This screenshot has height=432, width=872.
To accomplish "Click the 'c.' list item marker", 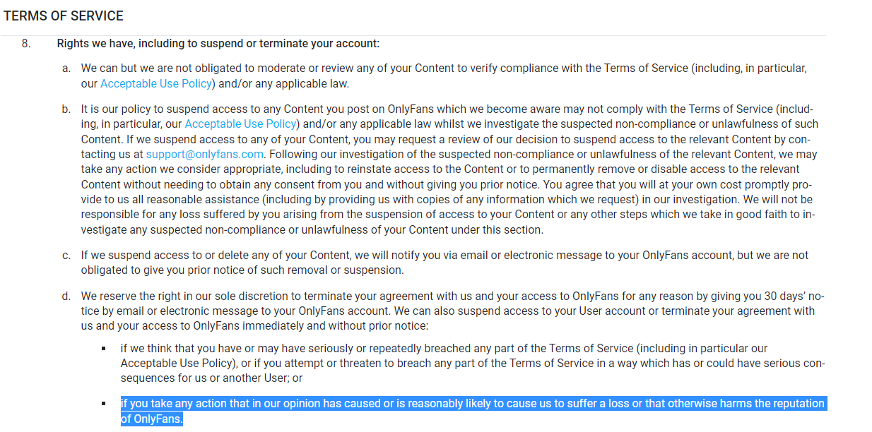I will click(x=66, y=255).
